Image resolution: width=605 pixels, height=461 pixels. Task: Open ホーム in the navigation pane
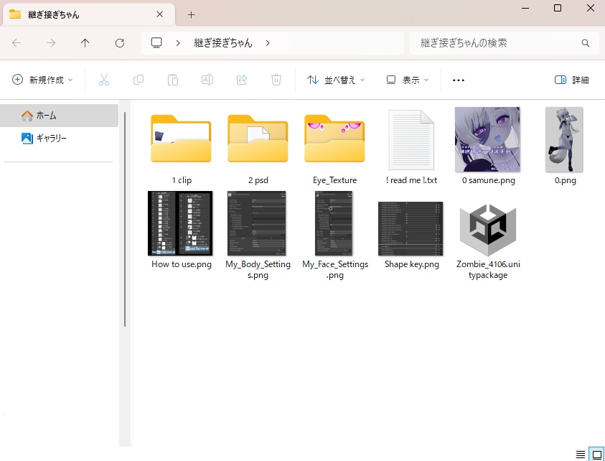tap(60, 116)
